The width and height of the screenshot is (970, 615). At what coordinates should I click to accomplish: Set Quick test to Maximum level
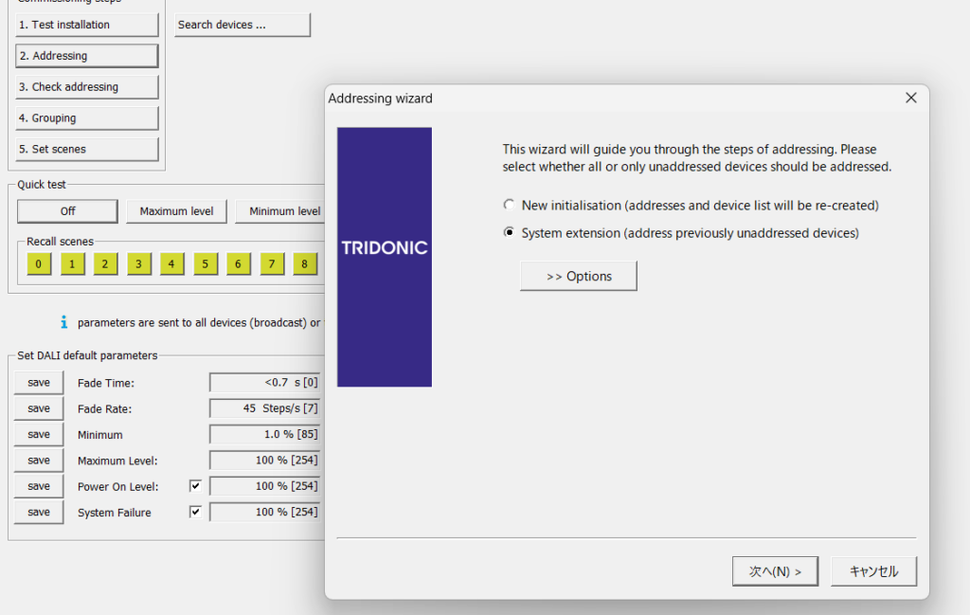coord(176,211)
